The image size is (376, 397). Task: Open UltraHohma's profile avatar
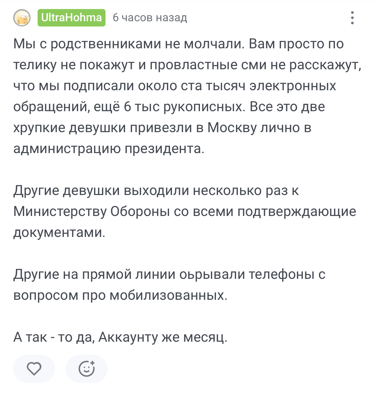point(22,18)
